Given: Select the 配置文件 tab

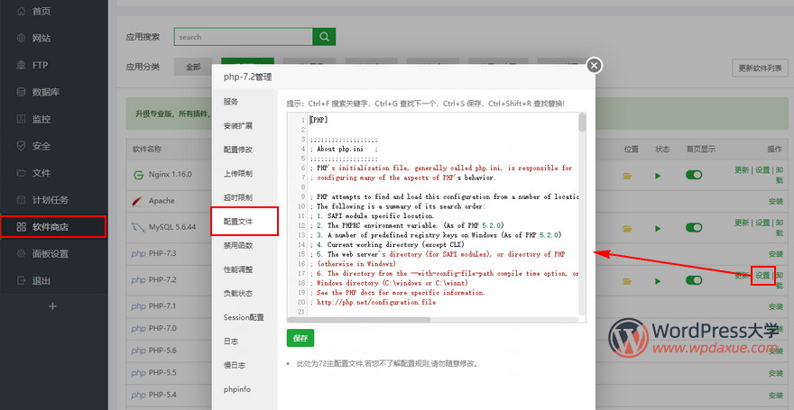Looking at the screenshot, I should point(245,222).
